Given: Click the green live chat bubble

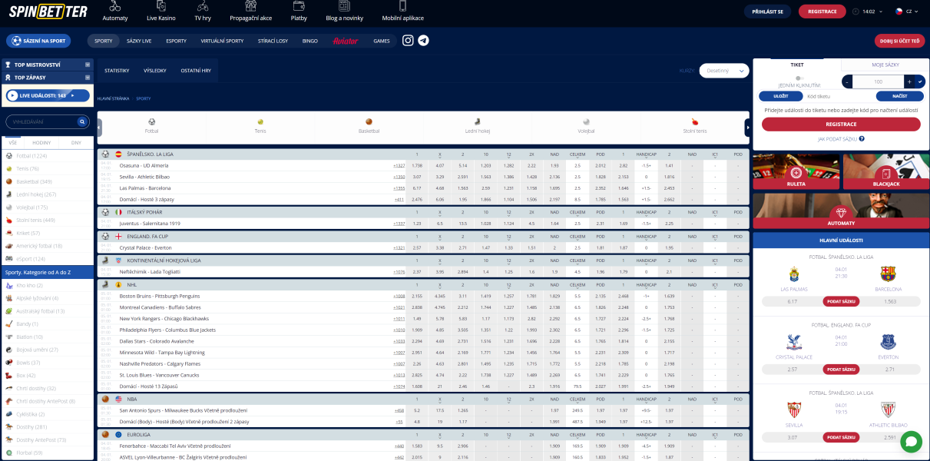Looking at the screenshot, I should pos(911,442).
